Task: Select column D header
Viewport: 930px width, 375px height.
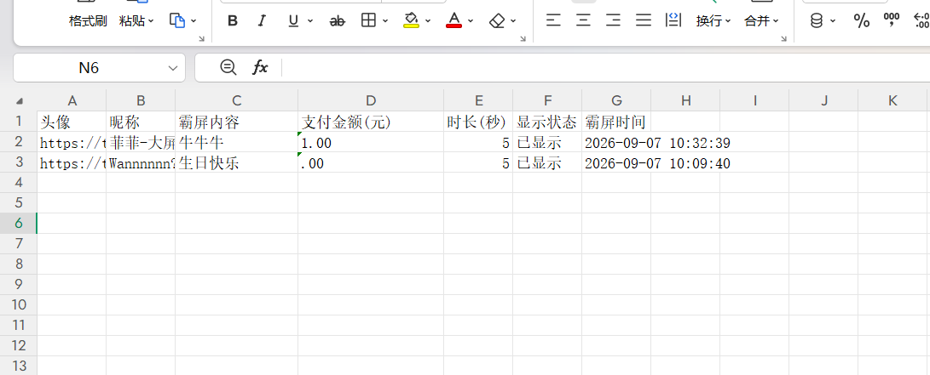Action: (371, 100)
